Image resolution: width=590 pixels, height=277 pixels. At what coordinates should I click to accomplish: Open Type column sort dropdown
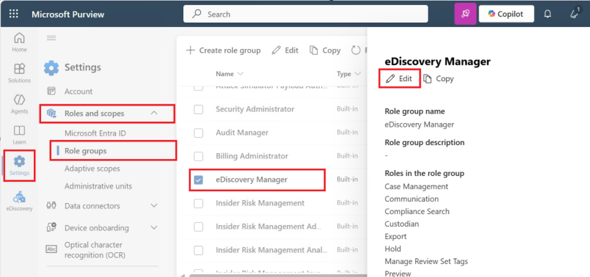pyautogui.click(x=358, y=74)
